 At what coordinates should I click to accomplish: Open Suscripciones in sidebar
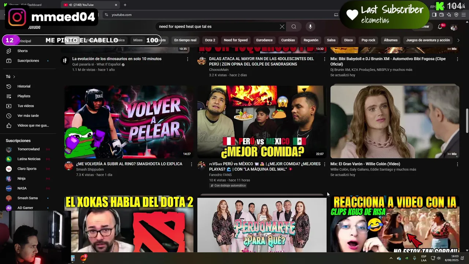coord(28,61)
